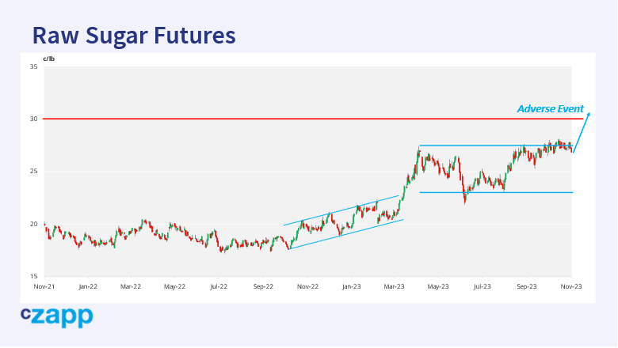Image resolution: width=618 pixels, height=348 pixels.
Task: Click the c/lb unit label
Action: click(x=49, y=59)
